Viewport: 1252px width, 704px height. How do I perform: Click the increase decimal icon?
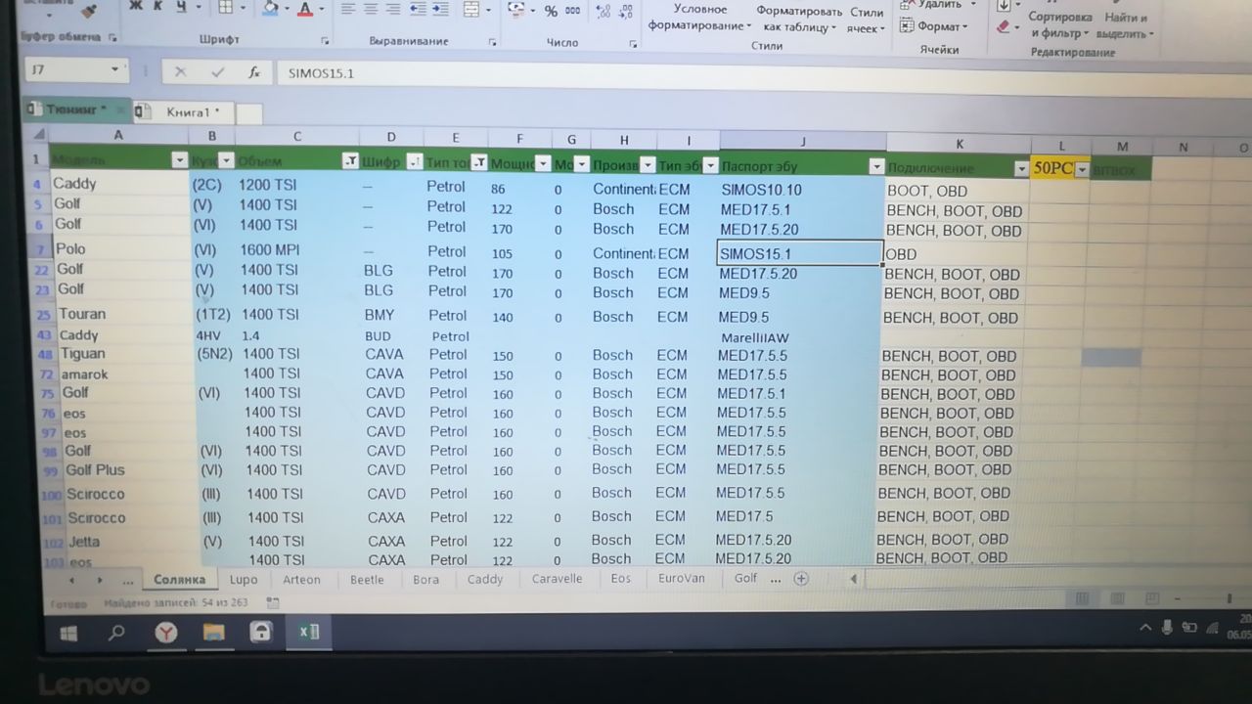[602, 12]
